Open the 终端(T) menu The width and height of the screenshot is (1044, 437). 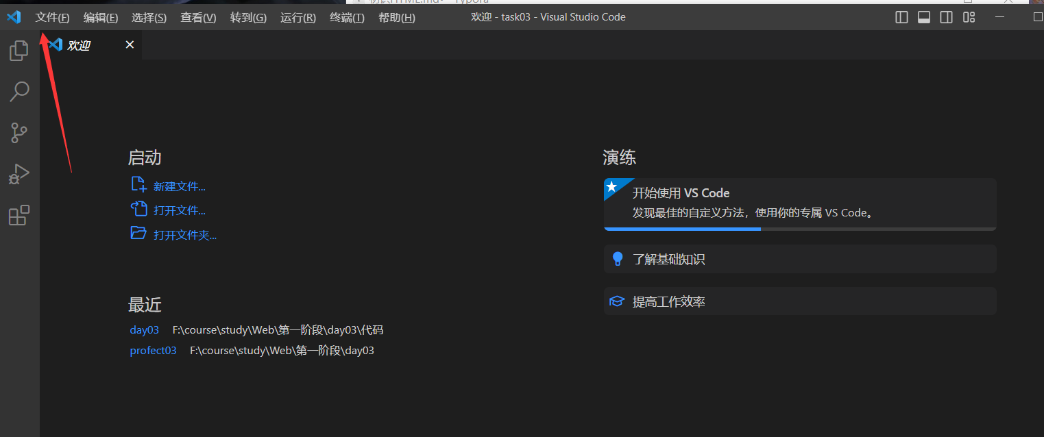tap(347, 17)
